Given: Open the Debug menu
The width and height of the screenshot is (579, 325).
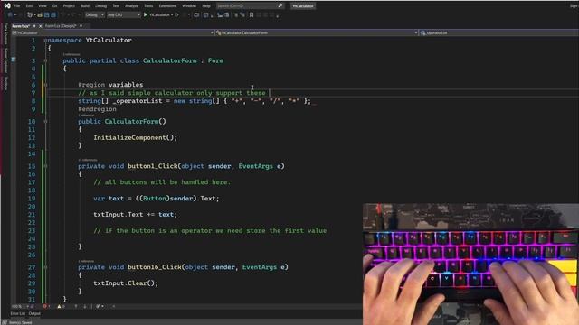Looking at the screenshot, I should point(100,6).
